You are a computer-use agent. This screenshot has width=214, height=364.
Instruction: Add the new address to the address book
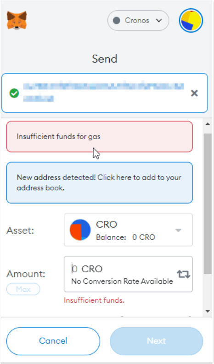tap(100, 183)
